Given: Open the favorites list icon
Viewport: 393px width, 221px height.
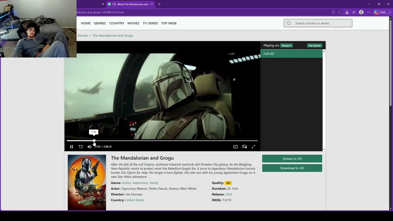Looking at the screenshot, I should (354, 13).
